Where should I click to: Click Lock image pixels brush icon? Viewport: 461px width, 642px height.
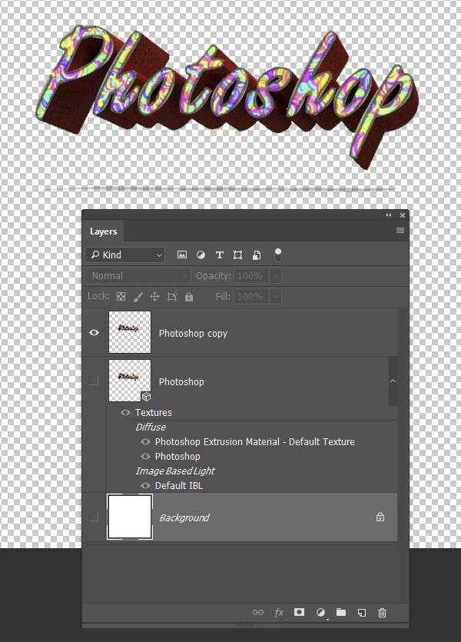(x=138, y=297)
